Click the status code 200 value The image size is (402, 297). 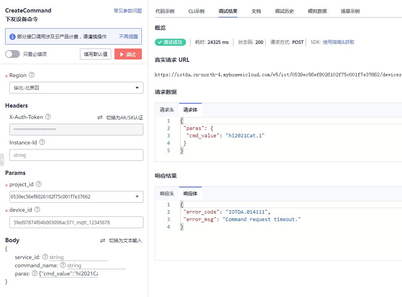(259, 42)
